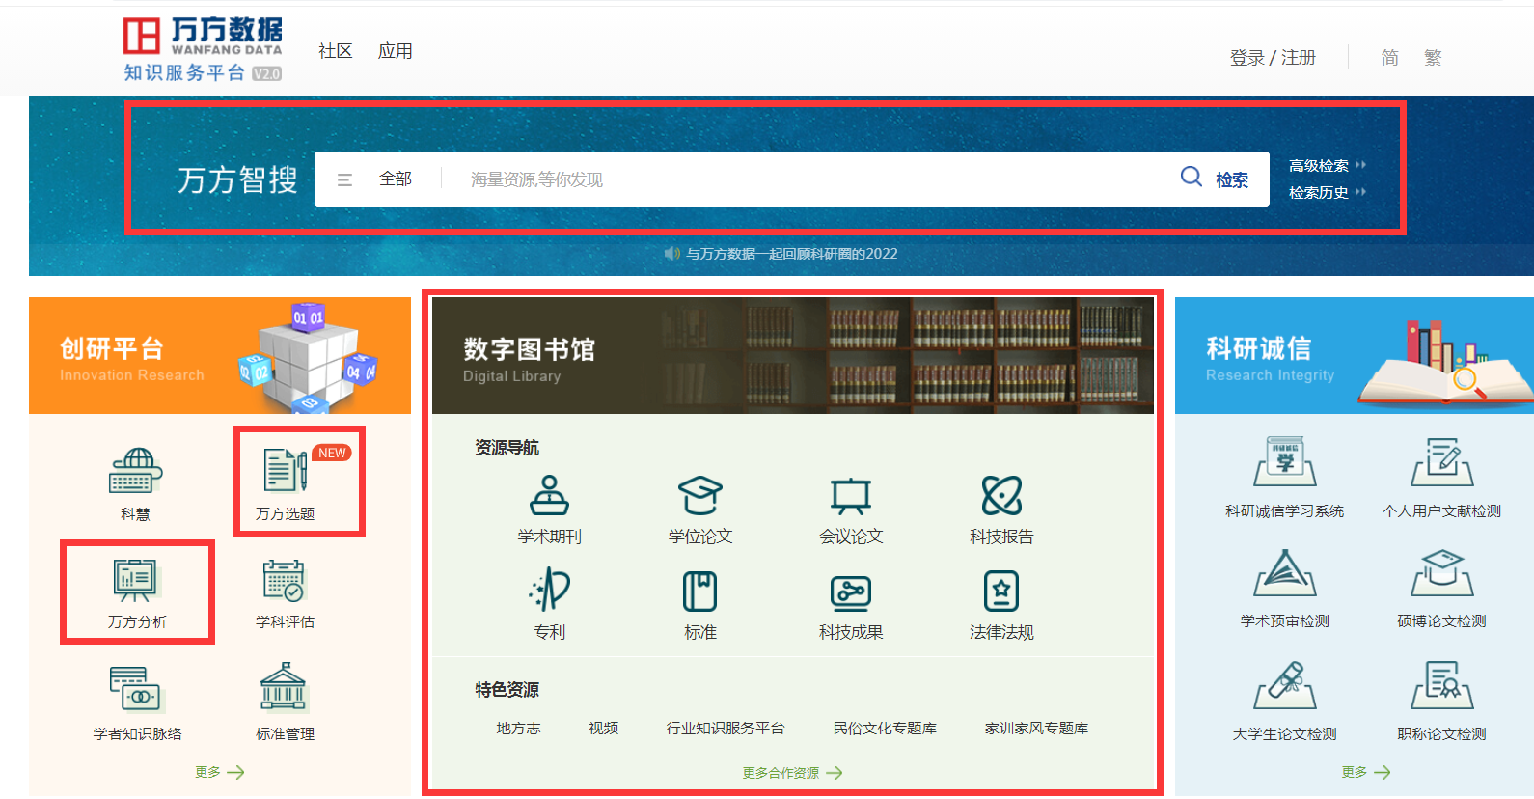Expand 高级检索 advanced search arrow
1534x799 pixels.
tap(1360, 165)
